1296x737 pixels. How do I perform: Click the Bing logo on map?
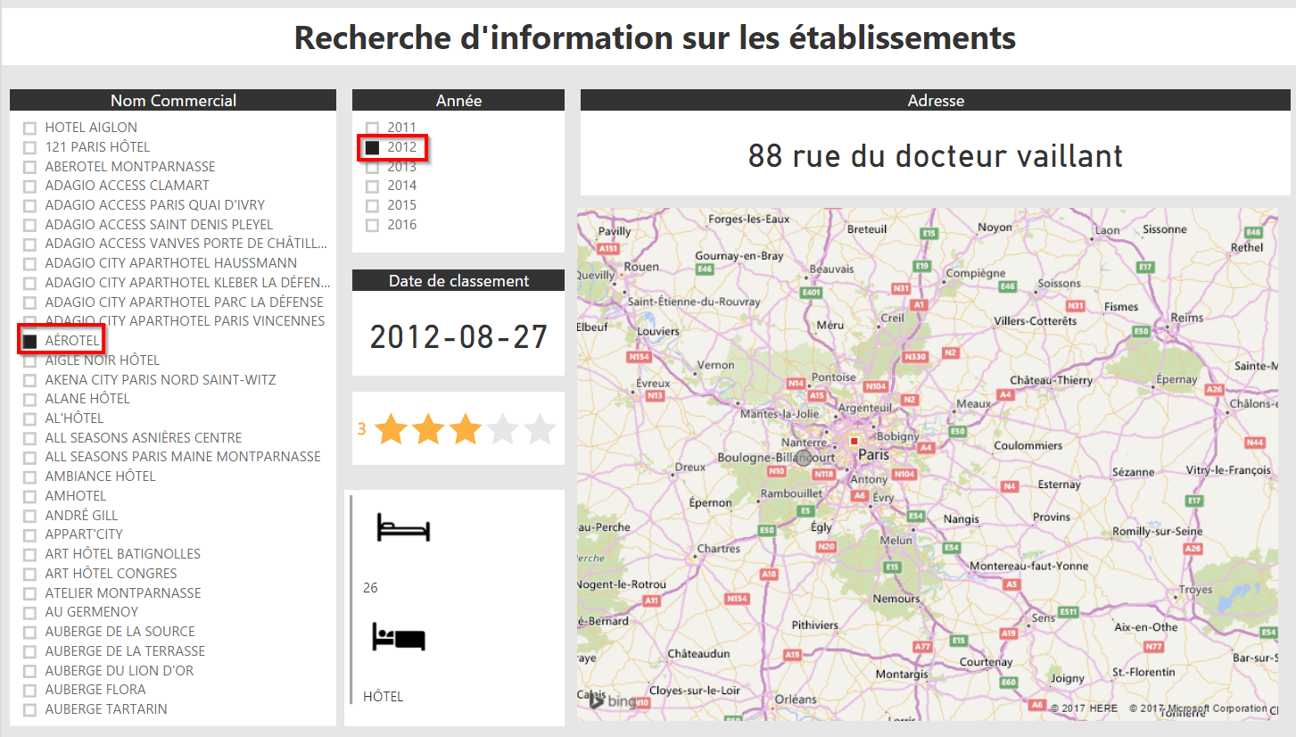point(612,701)
